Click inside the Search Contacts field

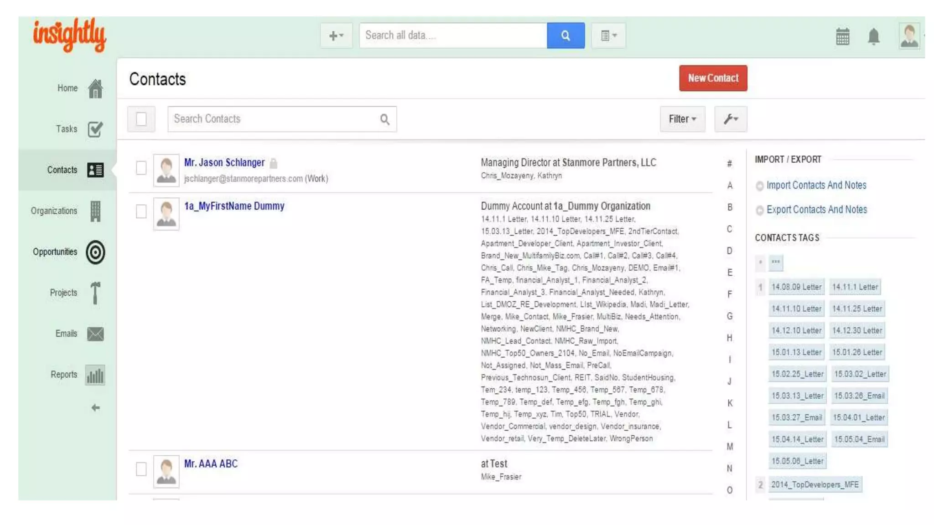(x=274, y=119)
